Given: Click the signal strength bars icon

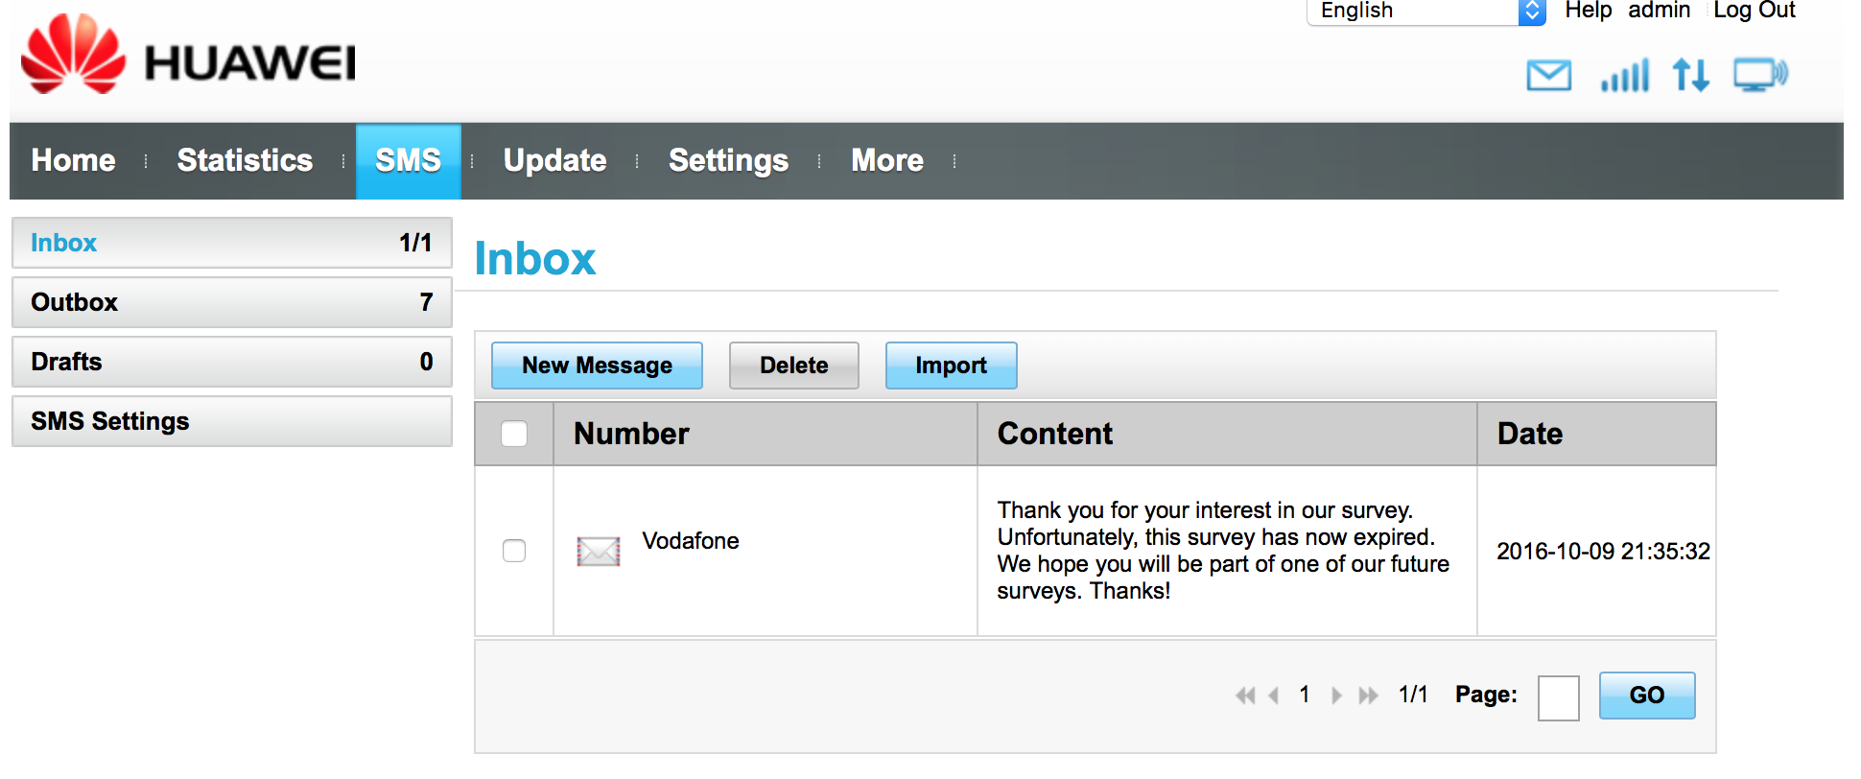Looking at the screenshot, I should pyautogui.click(x=1624, y=75).
